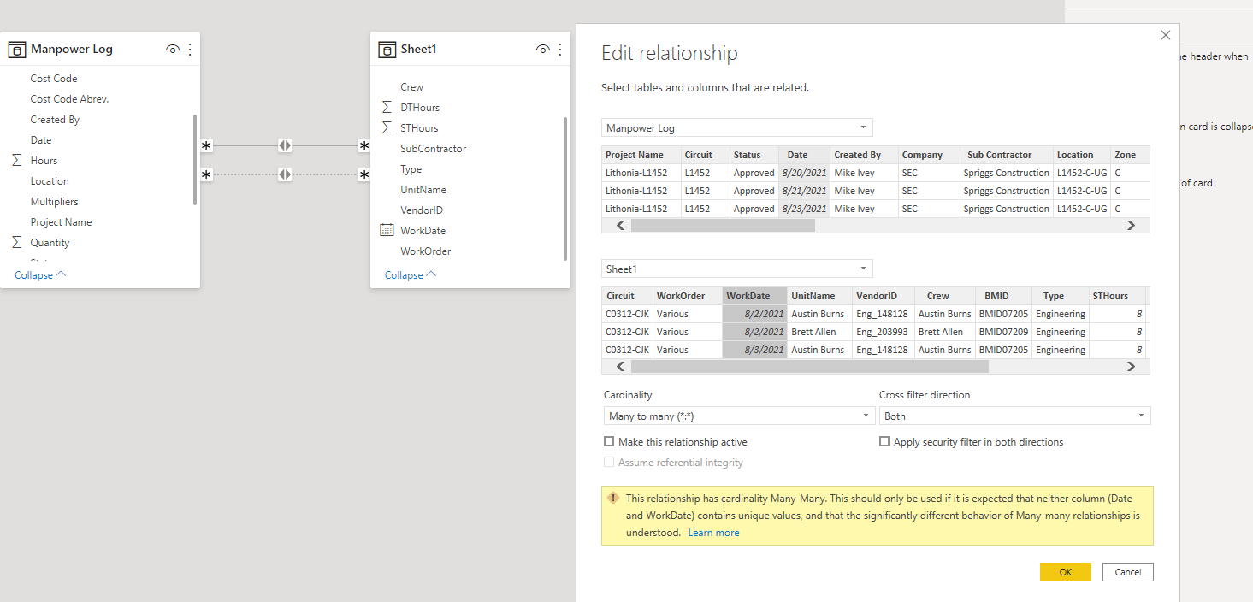This screenshot has height=602, width=1253.
Task: Select Created By field in Manpower Log card
Action: [x=55, y=120]
